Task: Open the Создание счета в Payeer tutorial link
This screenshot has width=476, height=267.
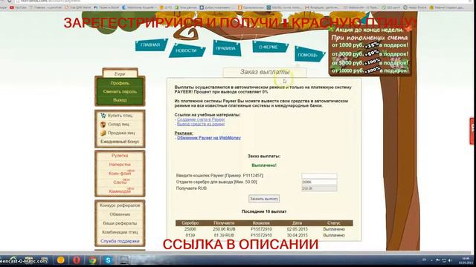Action: coord(201,119)
